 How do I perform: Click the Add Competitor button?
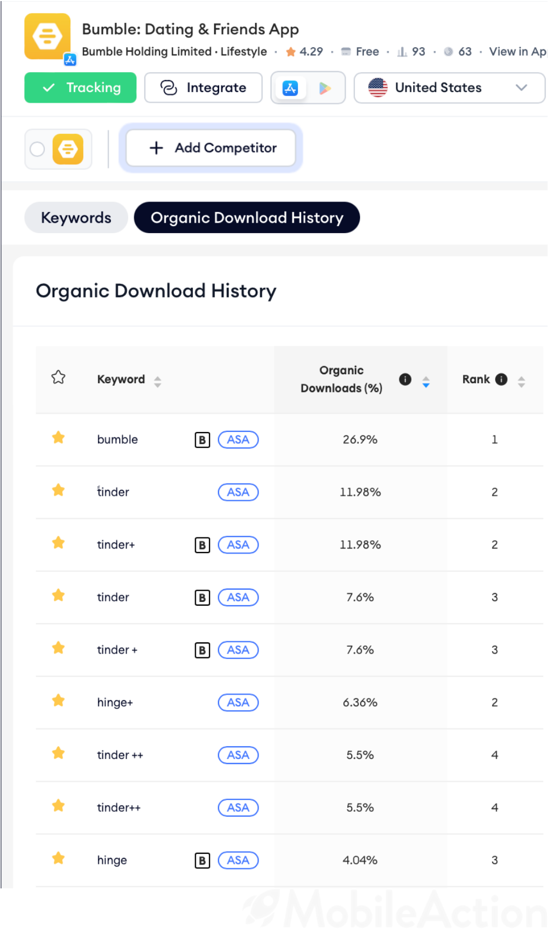(x=211, y=148)
